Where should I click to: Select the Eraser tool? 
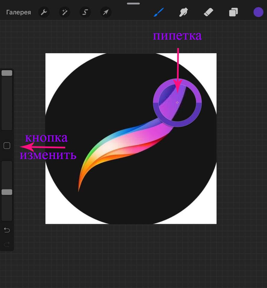click(x=208, y=12)
